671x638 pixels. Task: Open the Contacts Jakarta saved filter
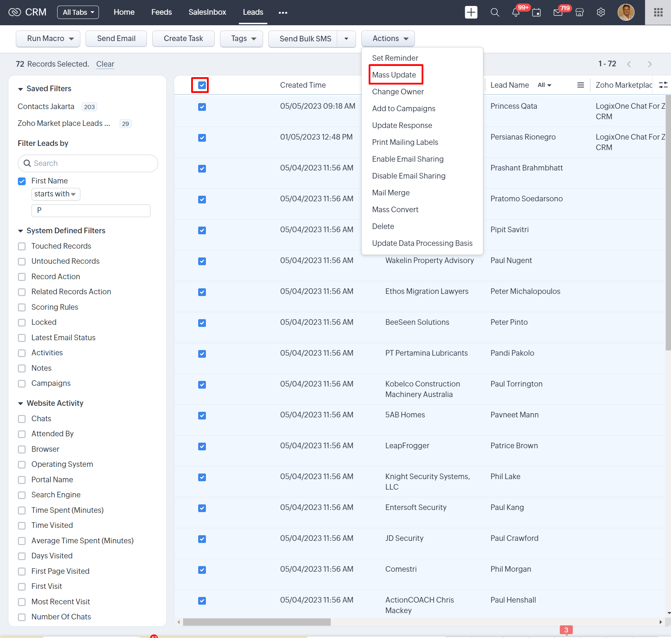[46, 107]
